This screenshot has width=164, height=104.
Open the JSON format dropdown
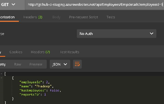pos(60,64)
